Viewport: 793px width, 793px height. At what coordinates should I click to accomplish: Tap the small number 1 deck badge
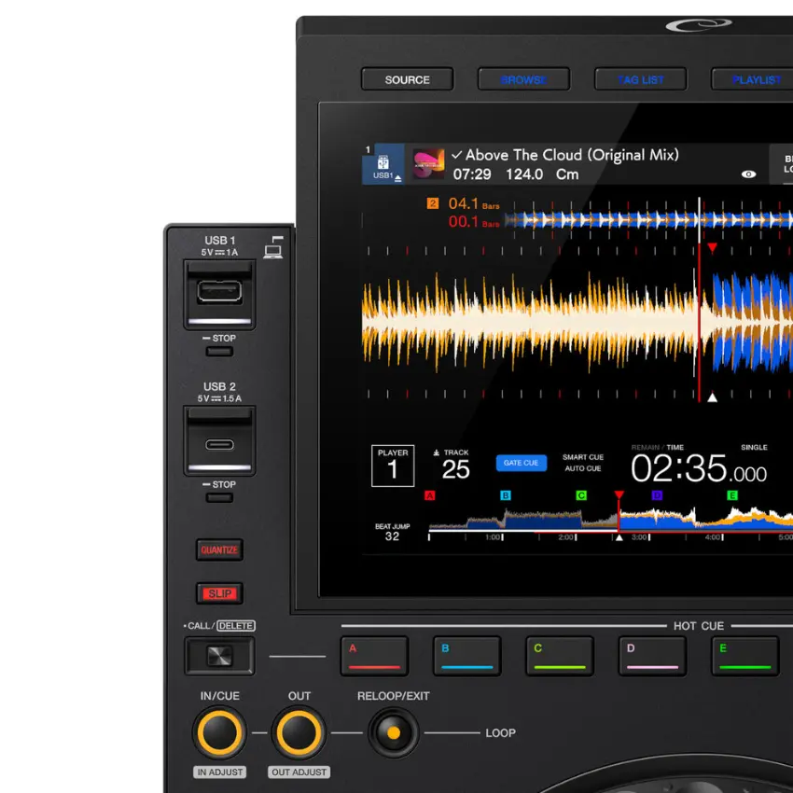coord(368,149)
